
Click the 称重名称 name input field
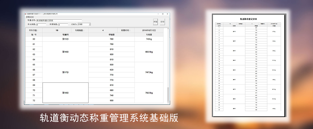[x=59, y=20]
